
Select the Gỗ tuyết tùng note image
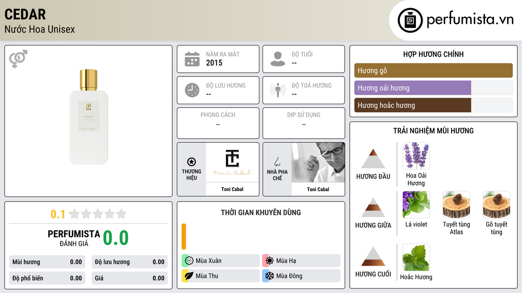497,204
